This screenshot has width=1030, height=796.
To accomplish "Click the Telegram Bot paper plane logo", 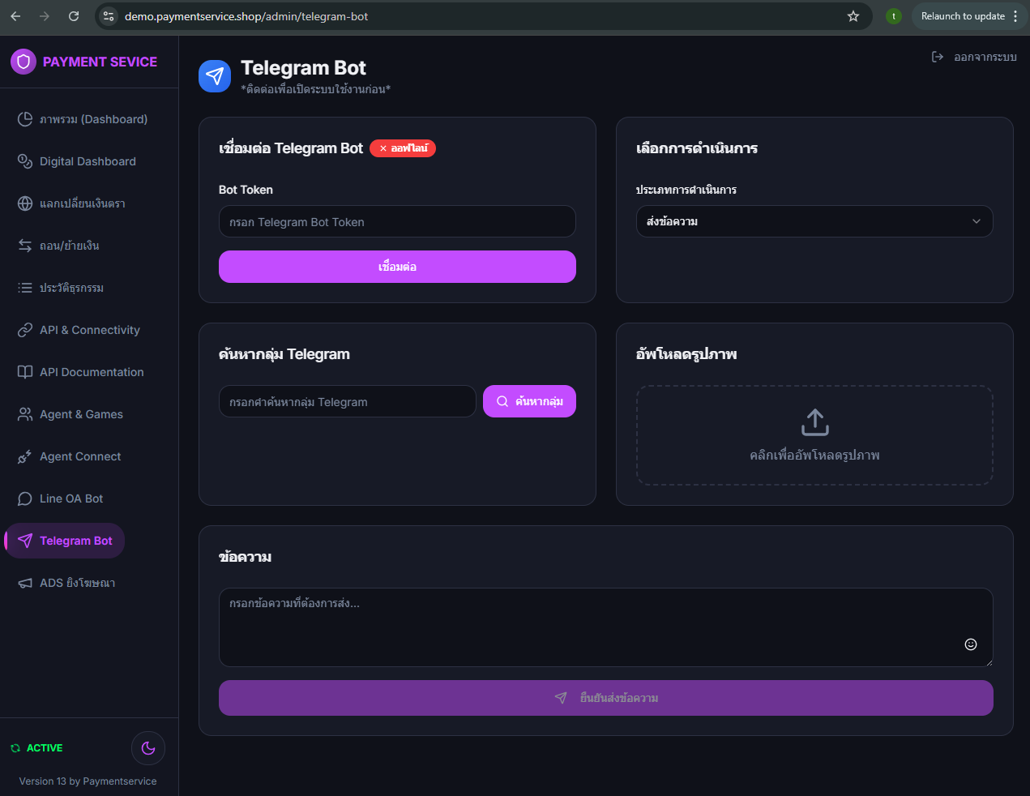I will point(215,76).
